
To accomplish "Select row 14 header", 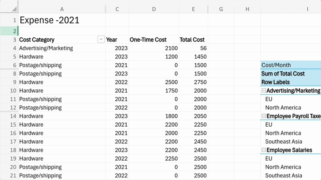I will [x=9, y=116].
